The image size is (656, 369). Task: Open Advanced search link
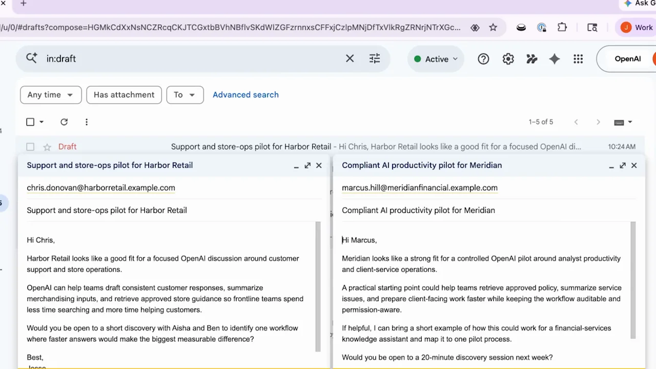245,95
